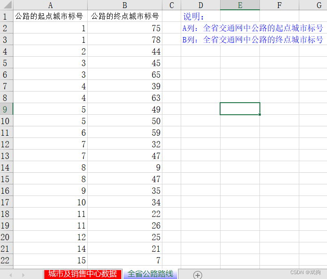Switch to the 城市及销售中心数据 sheet tab
The image size is (327, 279).
pyautogui.click(x=83, y=274)
